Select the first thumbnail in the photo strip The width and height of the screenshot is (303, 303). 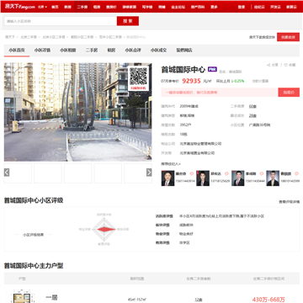pos(18,173)
